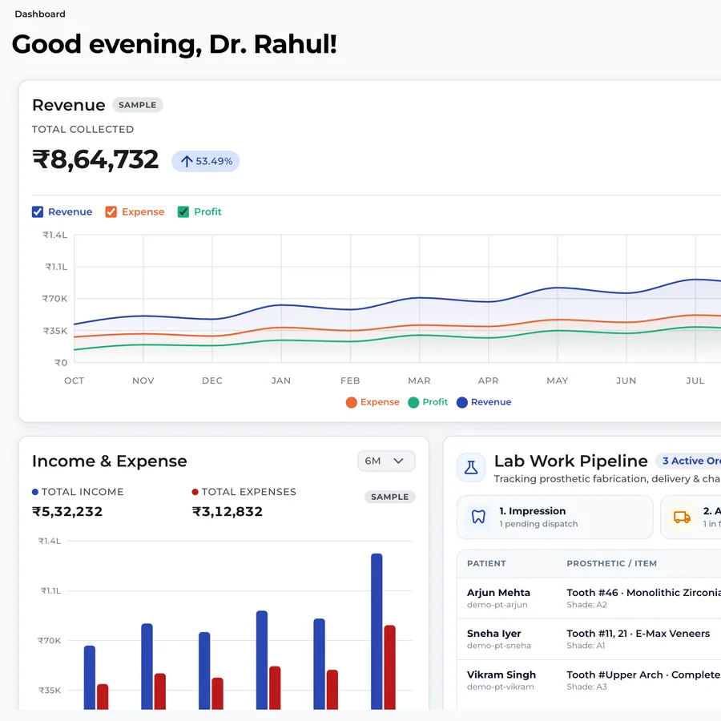The width and height of the screenshot is (721, 721).
Task: Click the tooth icon in Impression card
Action: coord(478,517)
